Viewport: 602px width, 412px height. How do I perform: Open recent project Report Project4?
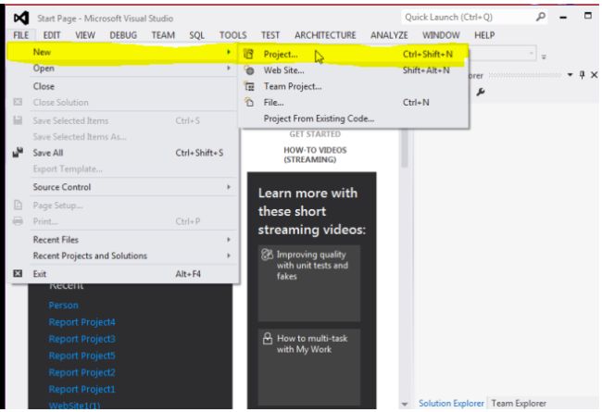82,322
